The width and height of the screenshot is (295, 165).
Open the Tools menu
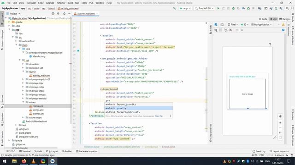84,3
